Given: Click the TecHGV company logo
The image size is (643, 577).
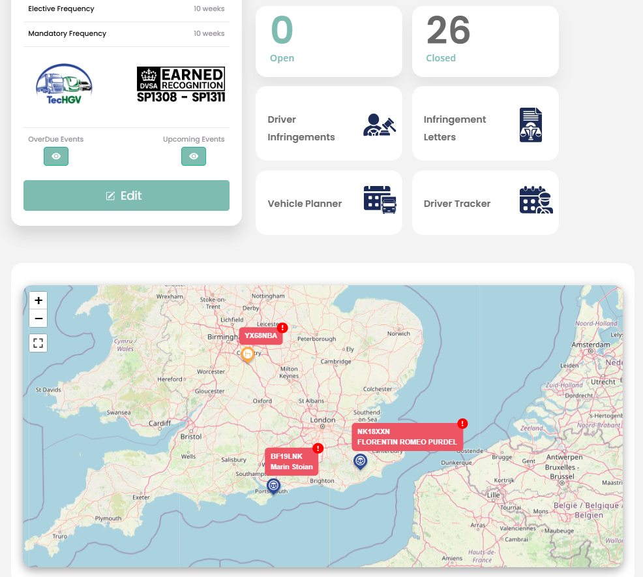Looking at the screenshot, I should point(64,84).
